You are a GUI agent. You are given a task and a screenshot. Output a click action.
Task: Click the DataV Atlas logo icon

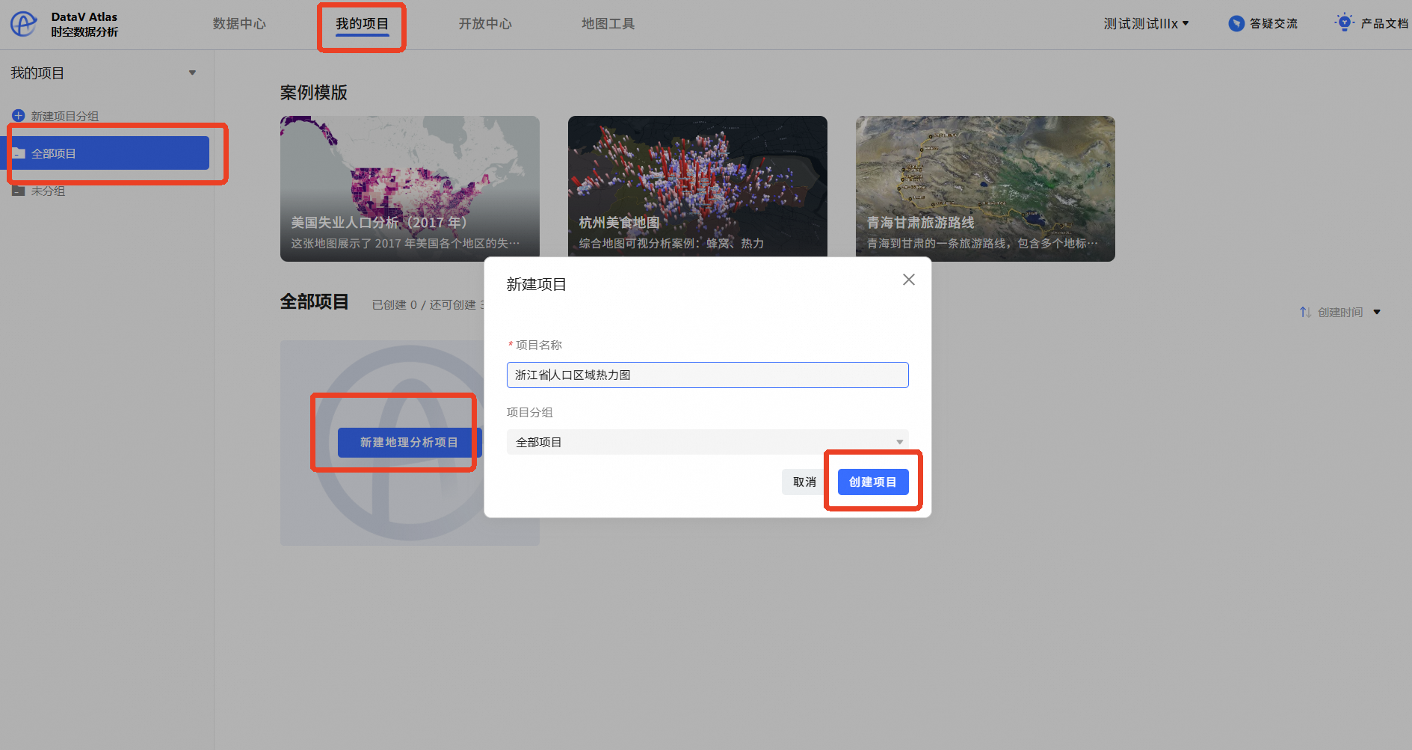[23, 24]
